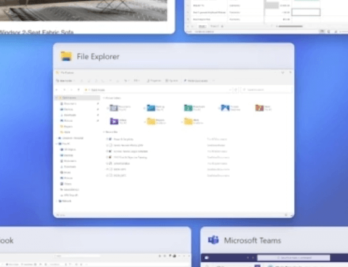Image resolution: width=348 pixels, height=267 pixels.
Task: Expand the Network tree node
Action: click(57, 201)
